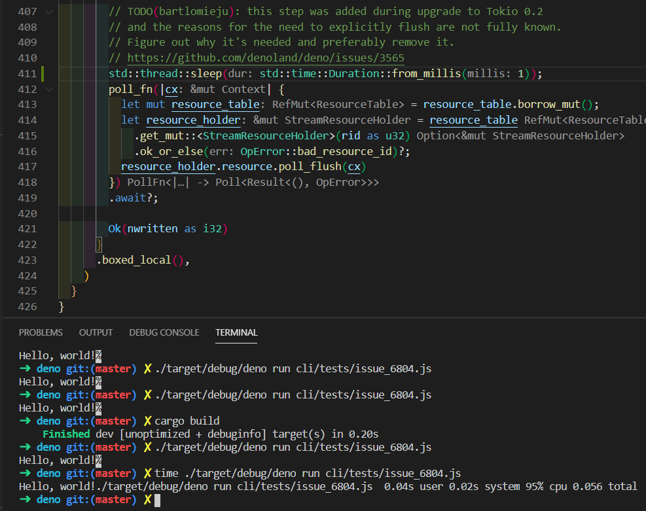This screenshot has height=511, width=646.
Task: Open the github.com/denoland/deno/issues/3565 link
Action: [x=266, y=58]
